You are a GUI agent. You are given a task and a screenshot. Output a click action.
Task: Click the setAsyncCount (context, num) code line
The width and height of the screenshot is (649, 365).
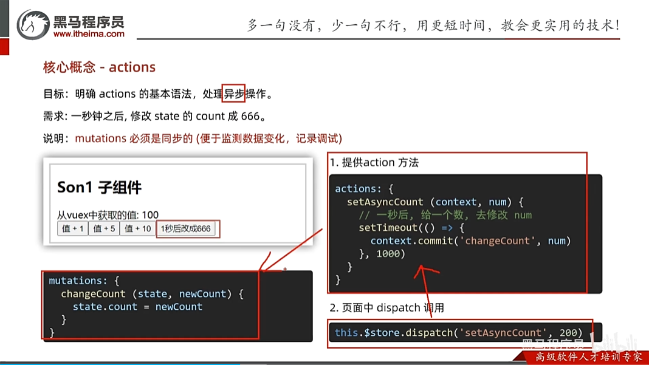pos(436,202)
